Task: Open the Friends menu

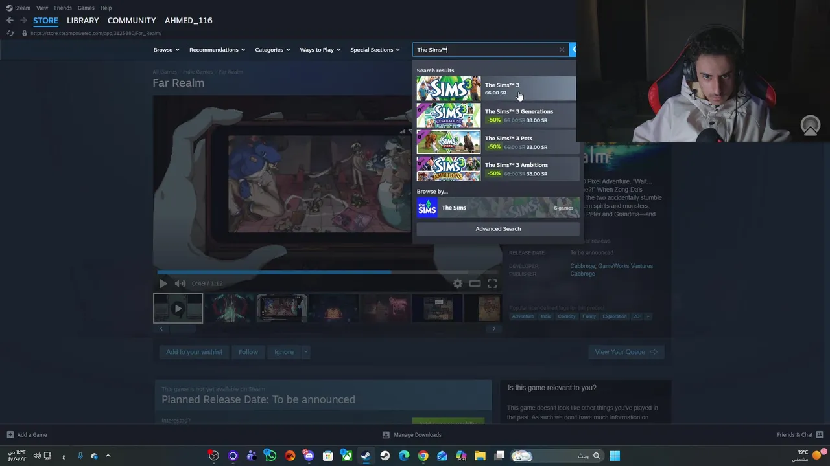Action: (63, 8)
